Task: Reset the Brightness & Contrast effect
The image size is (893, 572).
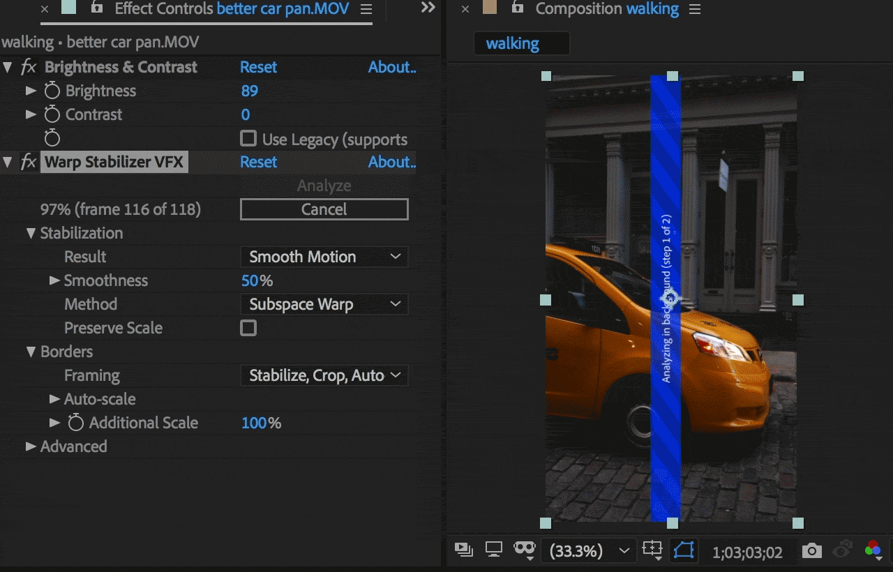Action: point(258,67)
